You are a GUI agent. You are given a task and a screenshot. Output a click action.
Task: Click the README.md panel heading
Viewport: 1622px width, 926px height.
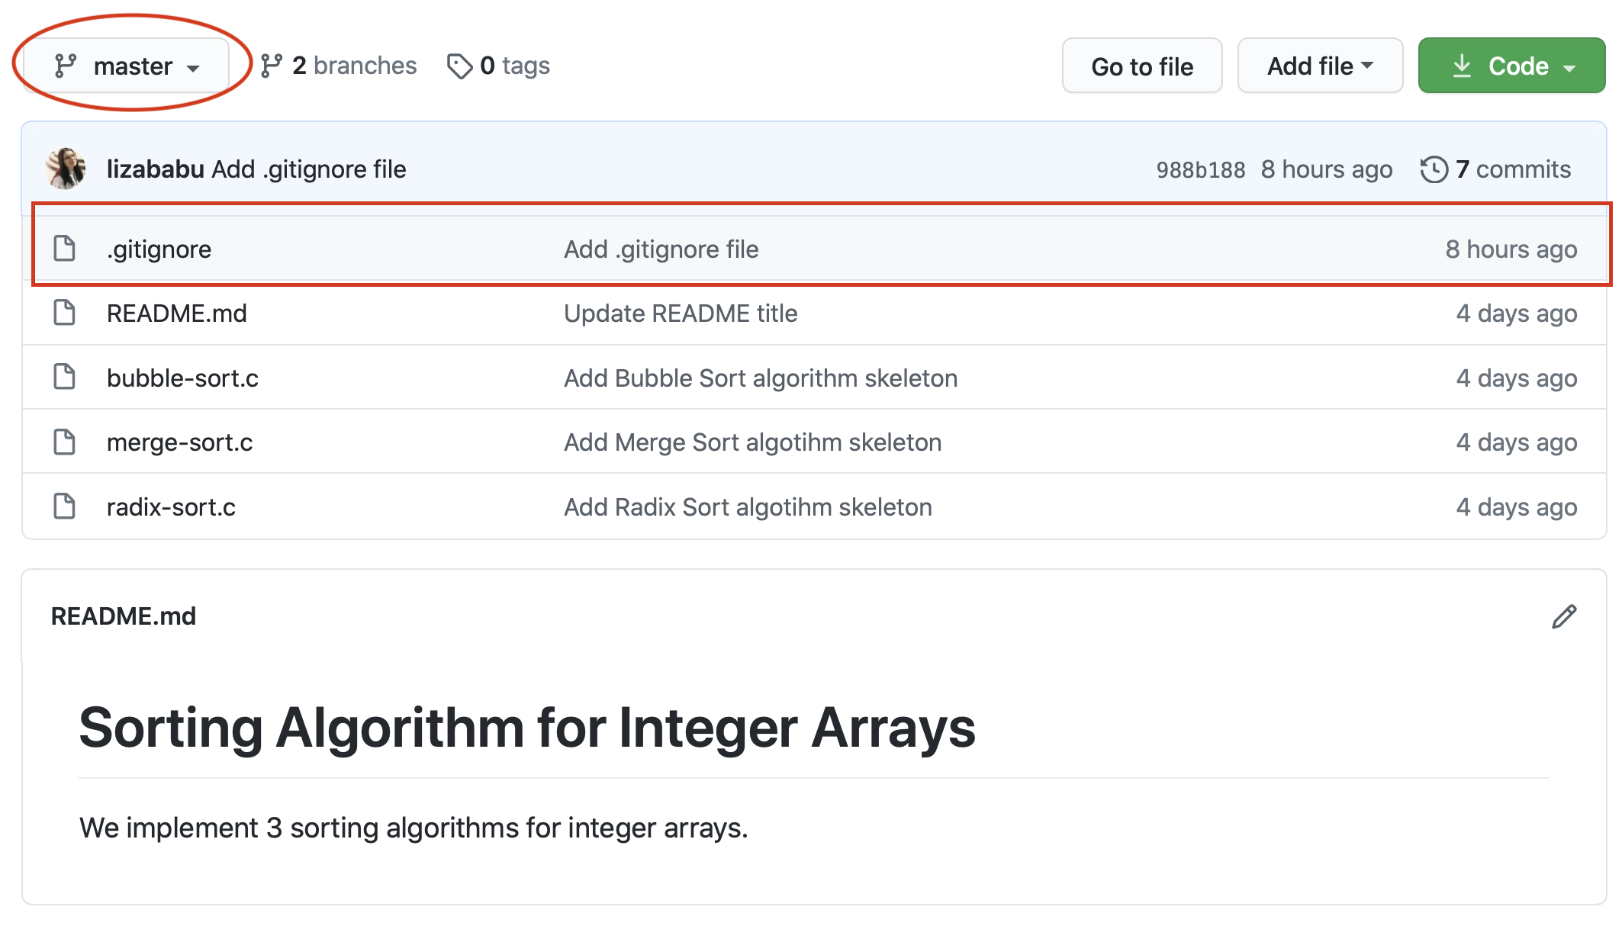coord(124,616)
